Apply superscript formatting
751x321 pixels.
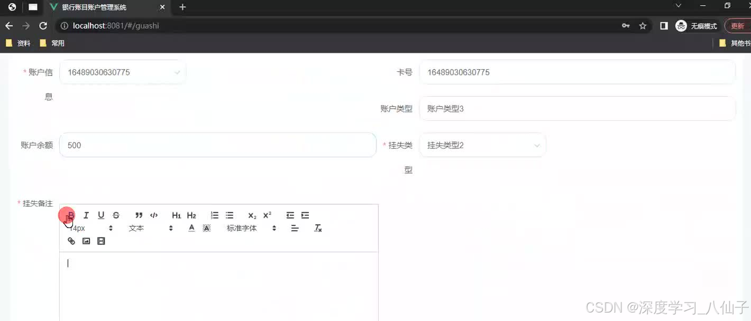click(x=267, y=215)
